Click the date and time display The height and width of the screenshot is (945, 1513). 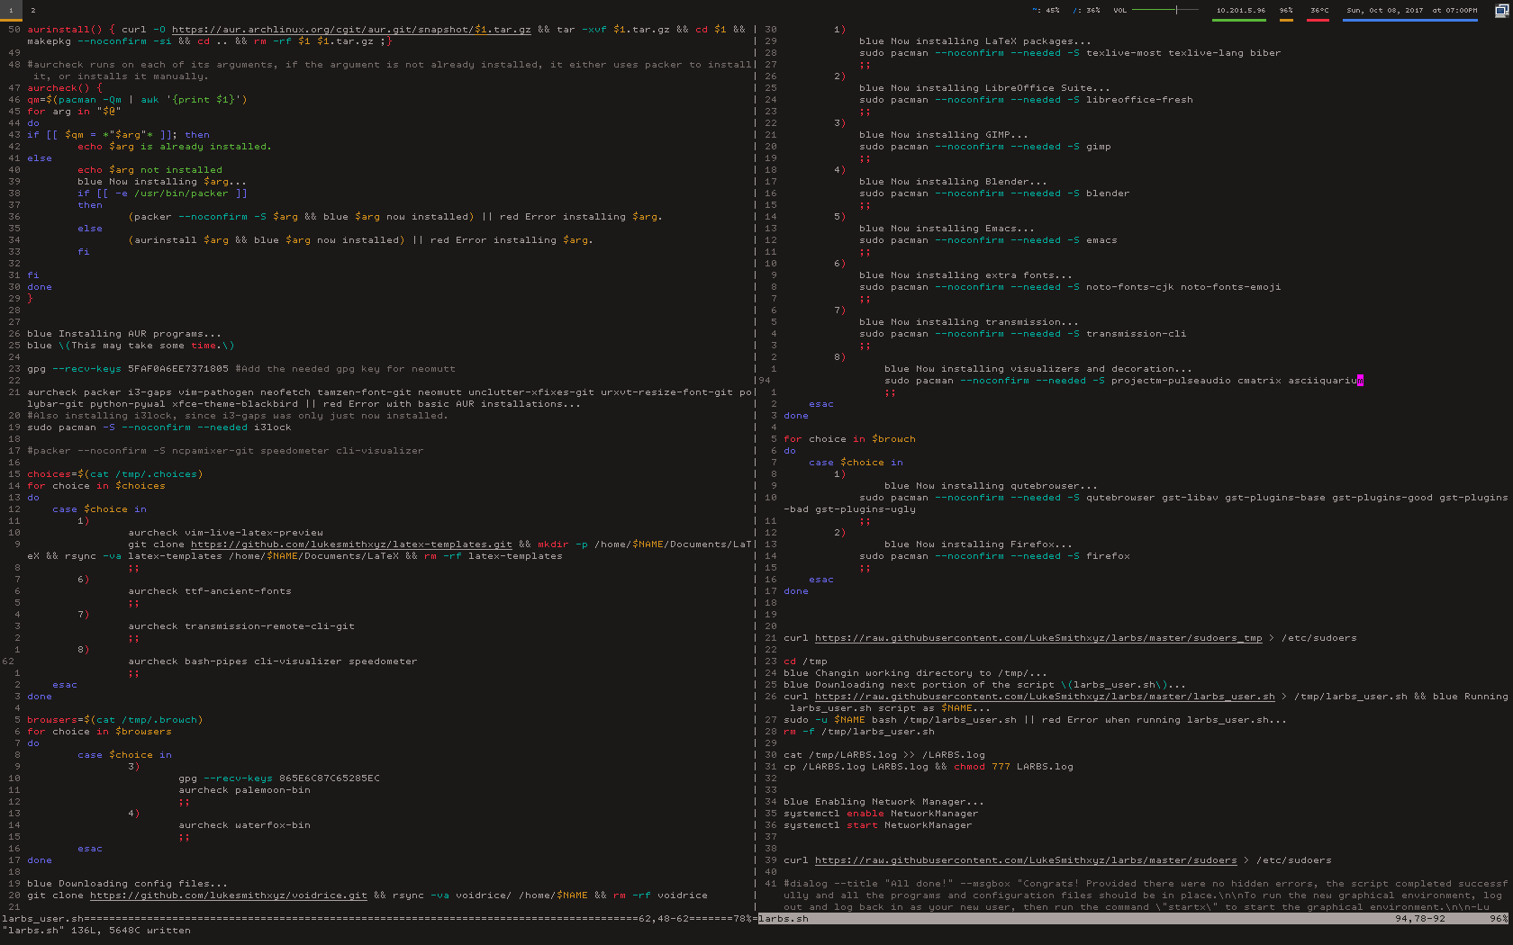click(1410, 11)
